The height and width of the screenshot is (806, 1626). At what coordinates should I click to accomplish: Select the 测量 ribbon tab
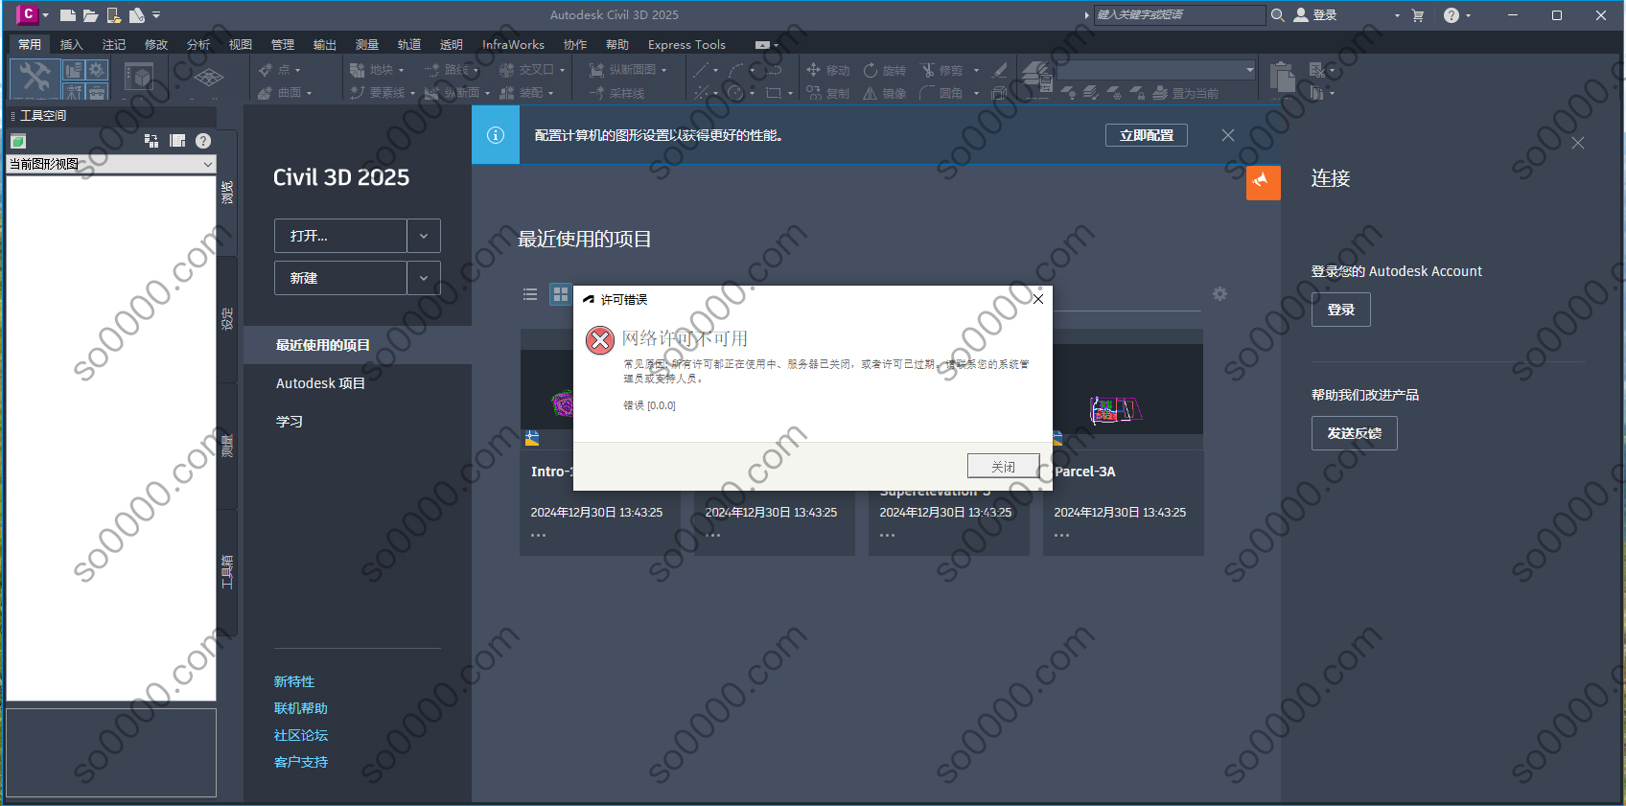click(367, 44)
